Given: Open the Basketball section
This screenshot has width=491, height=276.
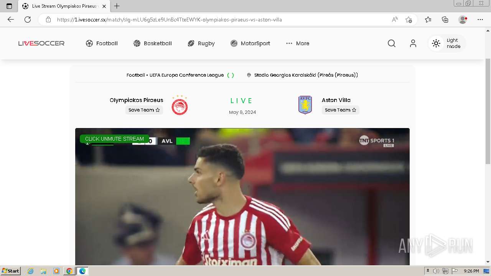Looking at the screenshot, I should (x=152, y=43).
